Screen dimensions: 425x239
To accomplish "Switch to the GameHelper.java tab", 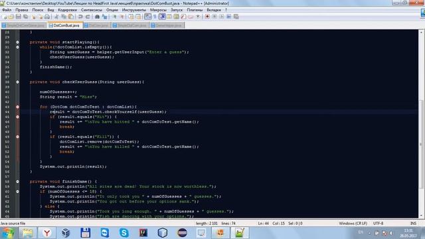I will tap(167, 25).
